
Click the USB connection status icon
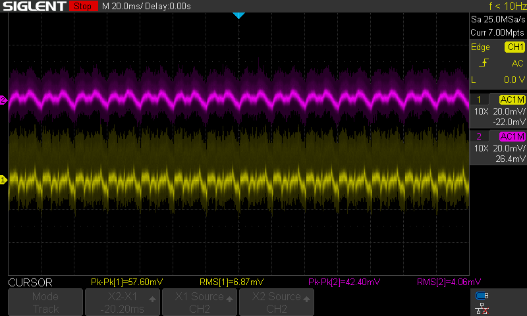[x=482, y=296]
